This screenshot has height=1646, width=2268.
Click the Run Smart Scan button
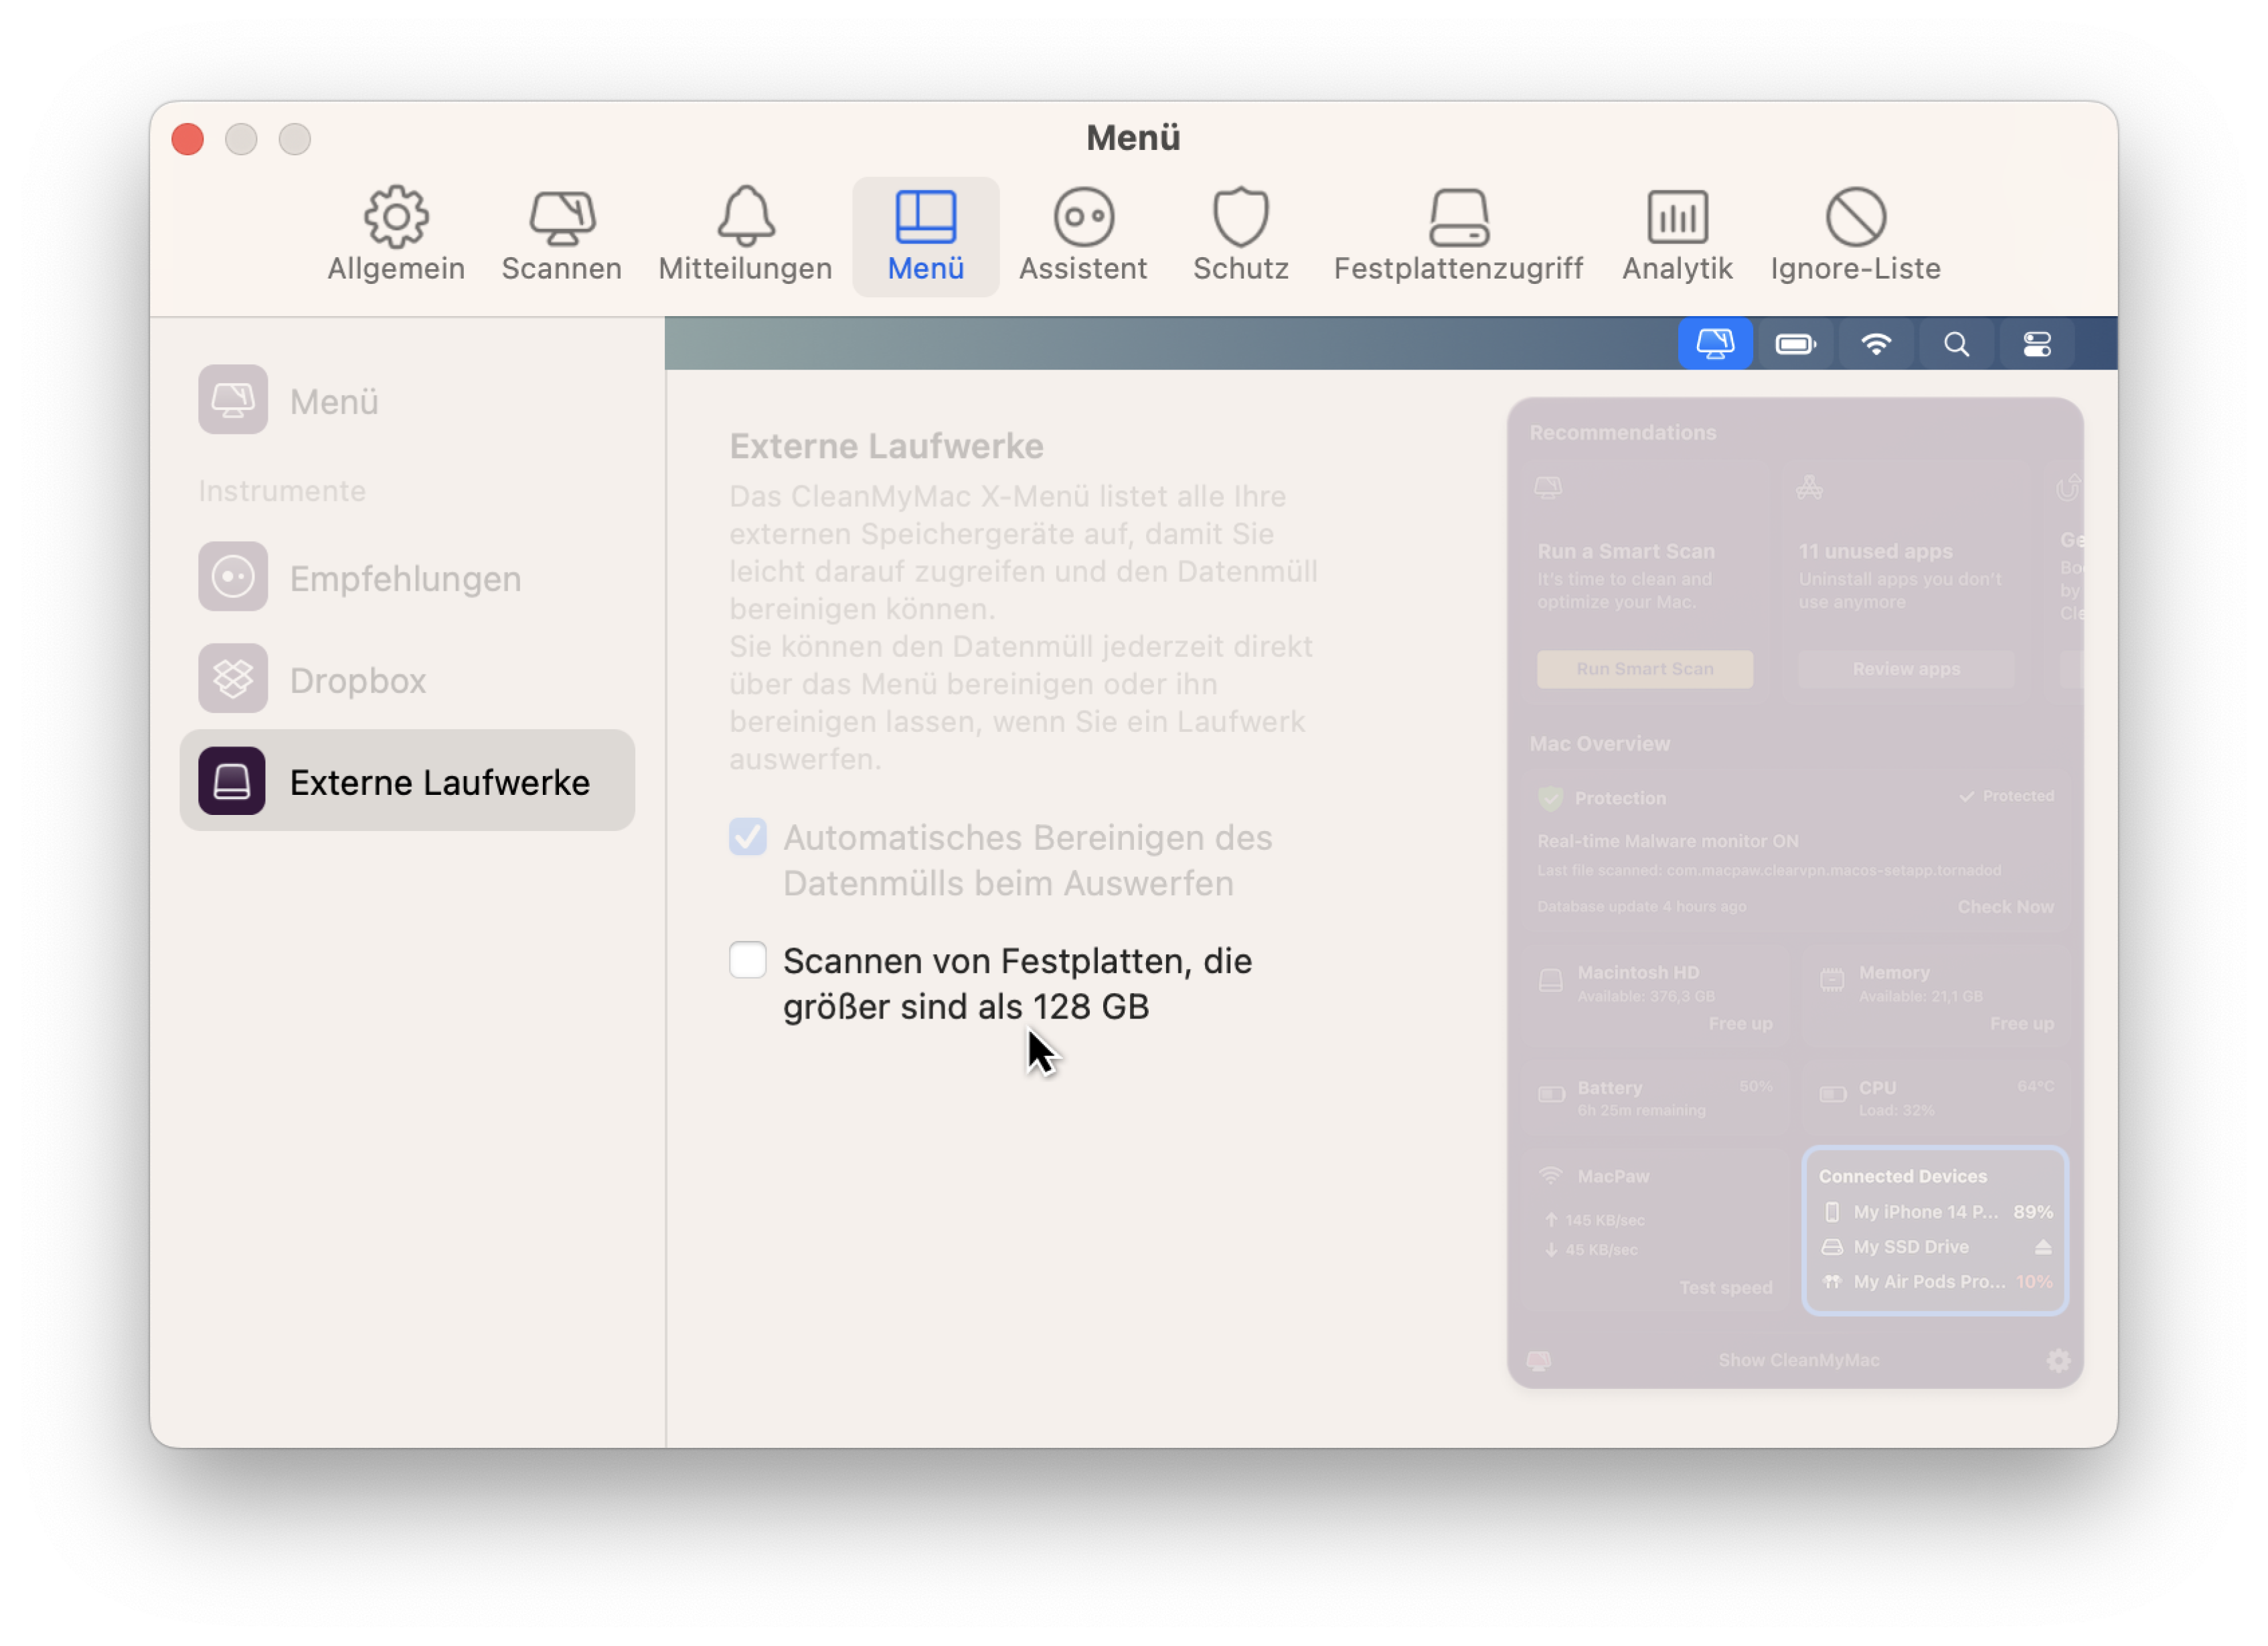1645,668
